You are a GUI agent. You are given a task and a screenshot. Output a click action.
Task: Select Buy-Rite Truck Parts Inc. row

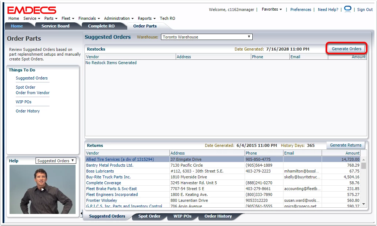tap(223, 177)
